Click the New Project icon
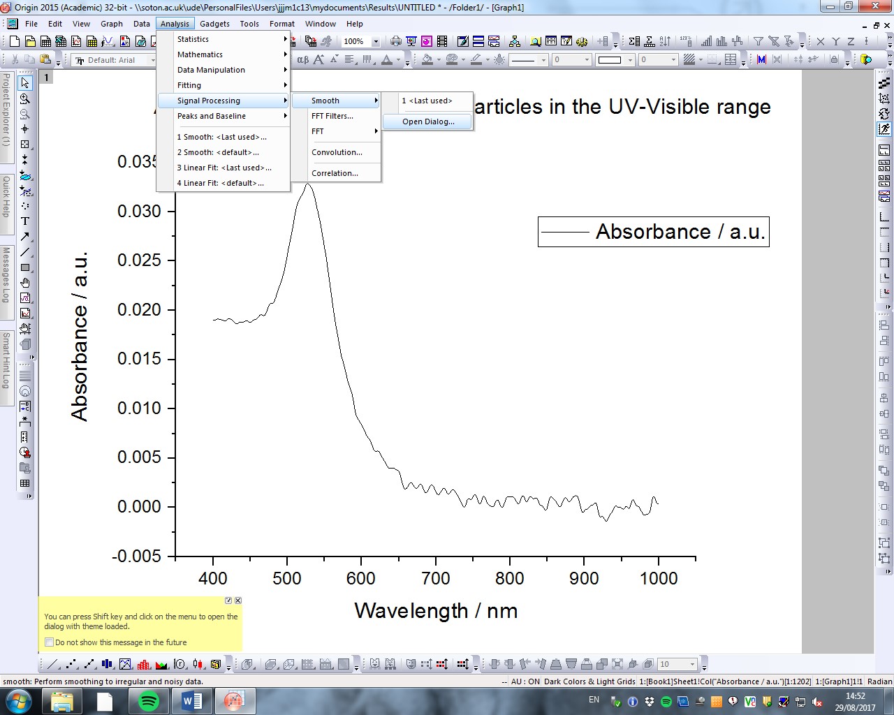Screen dimensions: 894x715 (x=14, y=42)
